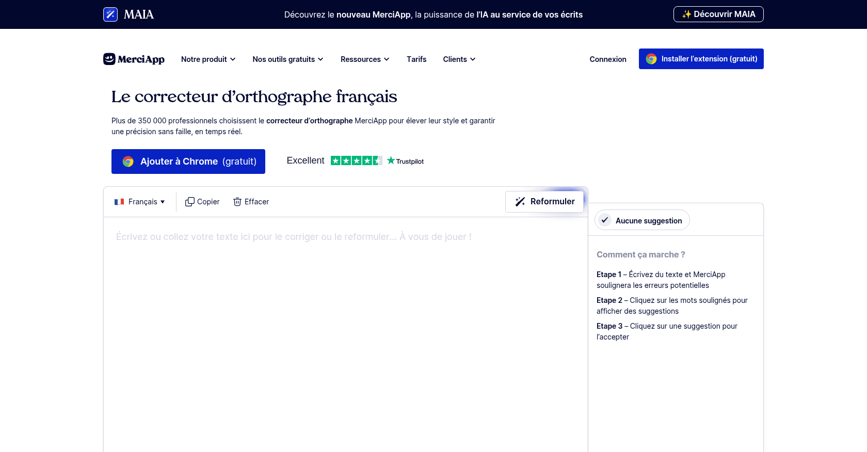Viewport: 867px width, 452px height.
Task: Click Installer l'extension (gratuit) button
Action: pyautogui.click(x=701, y=59)
